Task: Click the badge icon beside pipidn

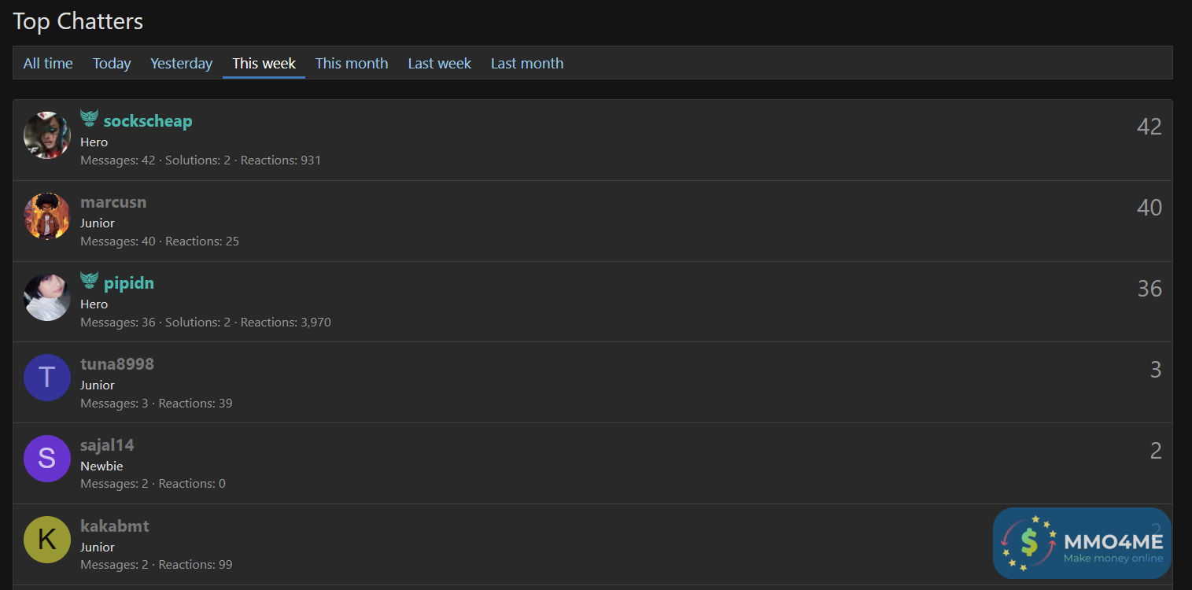Action: coord(89,281)
